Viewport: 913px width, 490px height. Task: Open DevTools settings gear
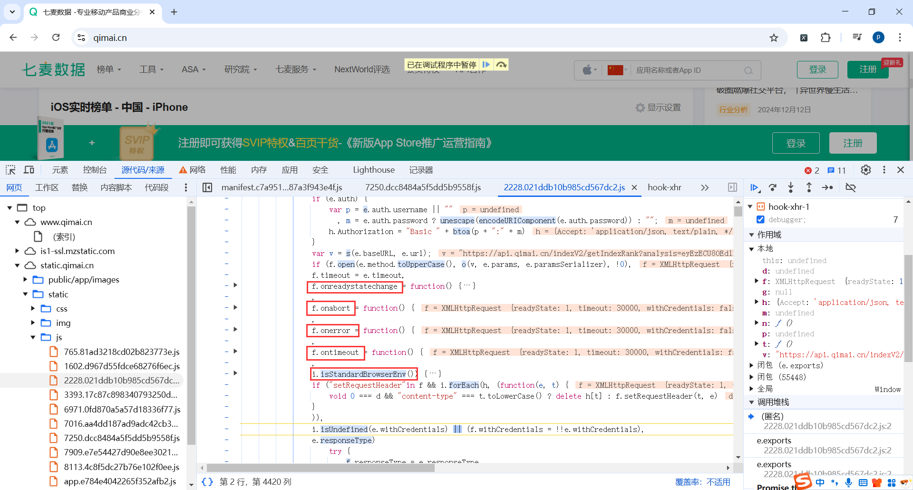click(x=866, y=170)
